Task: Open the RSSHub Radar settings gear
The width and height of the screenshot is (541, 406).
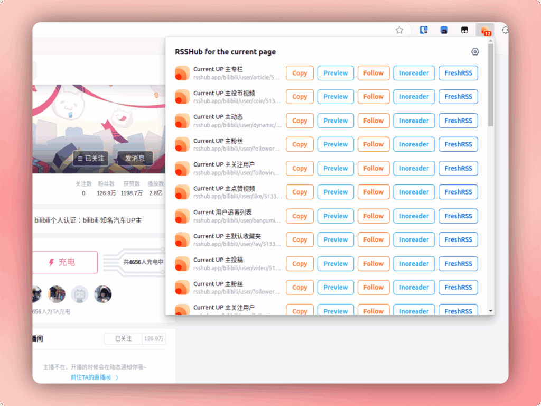Action: (475, 52)
